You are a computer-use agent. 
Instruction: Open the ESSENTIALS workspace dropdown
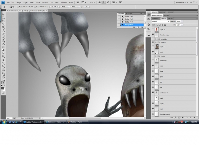(x=182, y=2)
